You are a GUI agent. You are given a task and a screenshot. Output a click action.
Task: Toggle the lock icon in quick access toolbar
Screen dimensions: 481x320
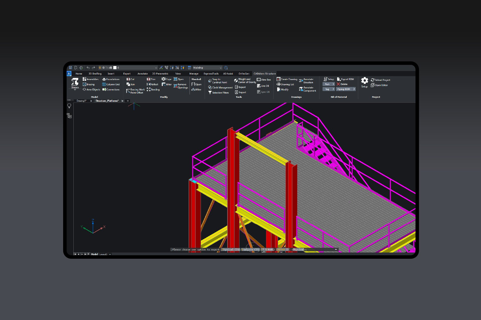(107, 67)
